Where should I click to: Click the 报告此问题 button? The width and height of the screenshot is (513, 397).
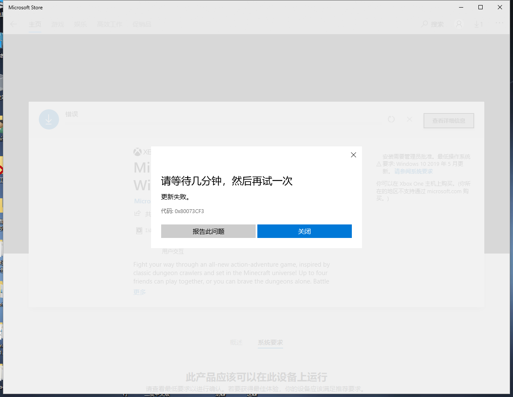pos(208,231)
